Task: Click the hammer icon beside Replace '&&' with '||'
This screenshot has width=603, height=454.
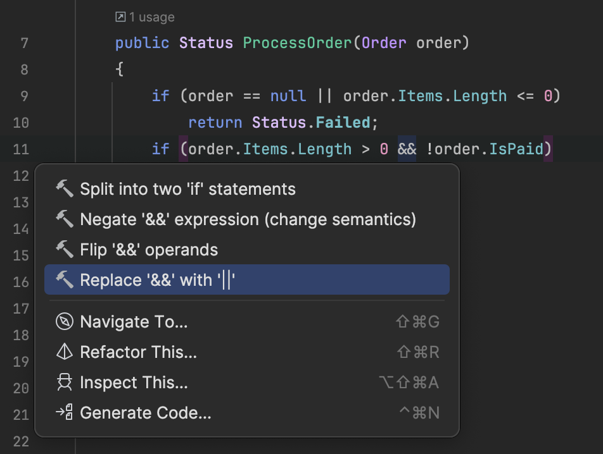Action: [65, 279]
